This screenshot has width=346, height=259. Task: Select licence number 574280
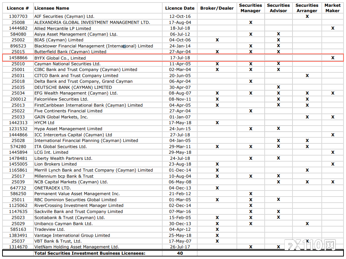click(x=18, y=147)
